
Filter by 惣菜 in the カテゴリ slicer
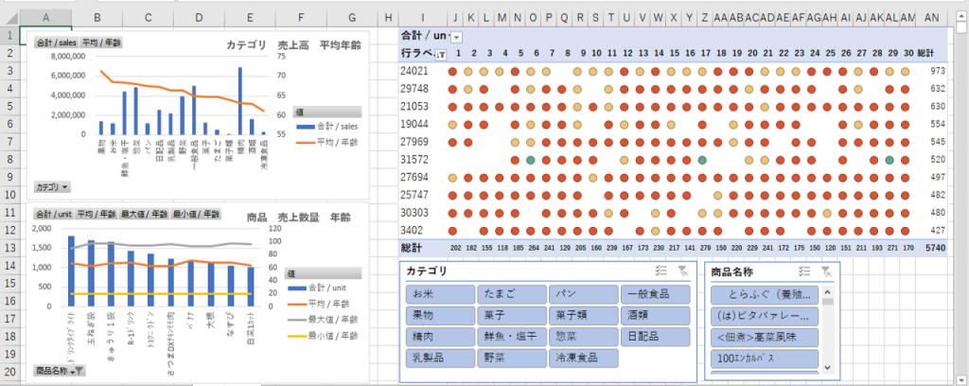[583, 337]
